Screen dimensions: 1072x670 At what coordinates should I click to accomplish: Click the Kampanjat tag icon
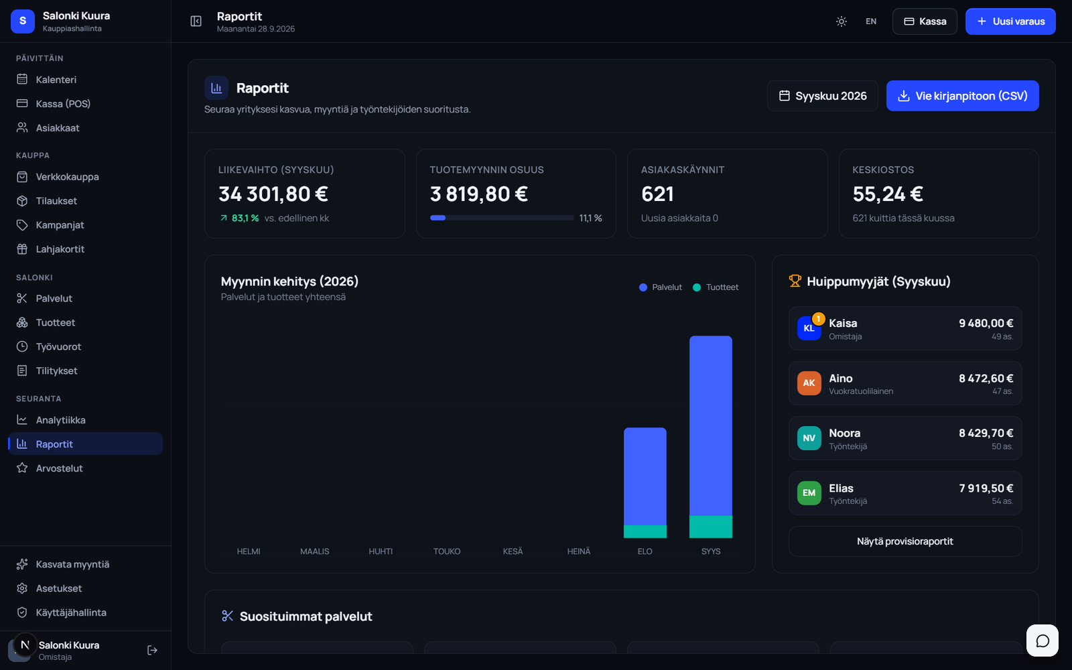(x=22, y=225)
